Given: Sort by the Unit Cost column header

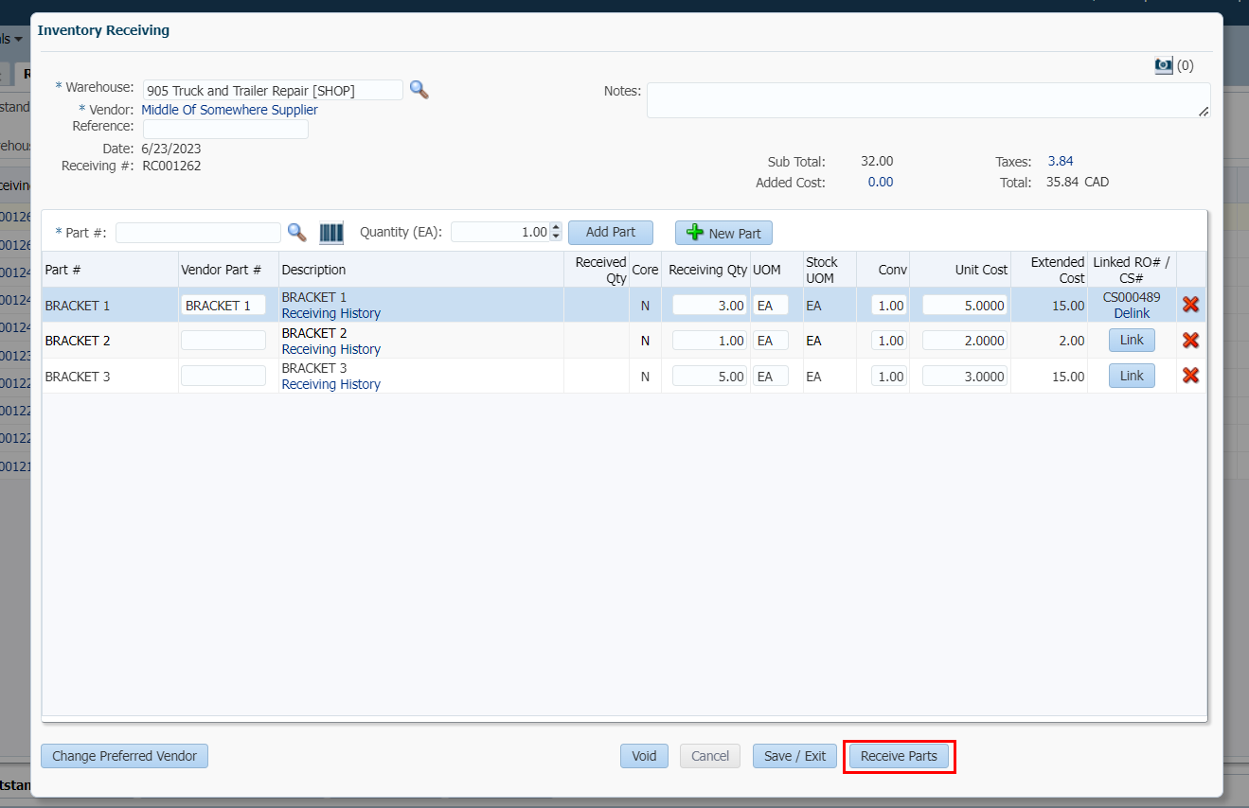Looking at the screenshot, I should point(960,270).
